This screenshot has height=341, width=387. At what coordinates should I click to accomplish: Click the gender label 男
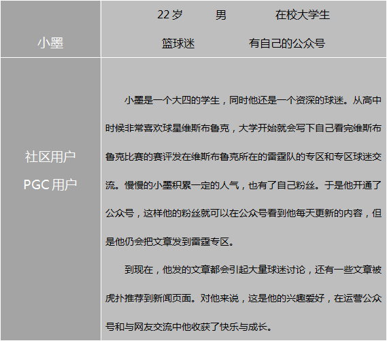click(x=220, y=15)
